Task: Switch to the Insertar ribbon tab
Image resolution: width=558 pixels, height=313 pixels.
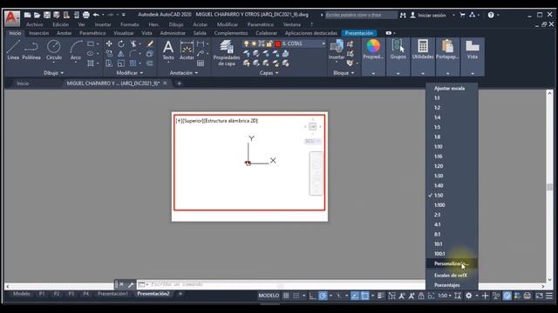Action: pos(38,33)
